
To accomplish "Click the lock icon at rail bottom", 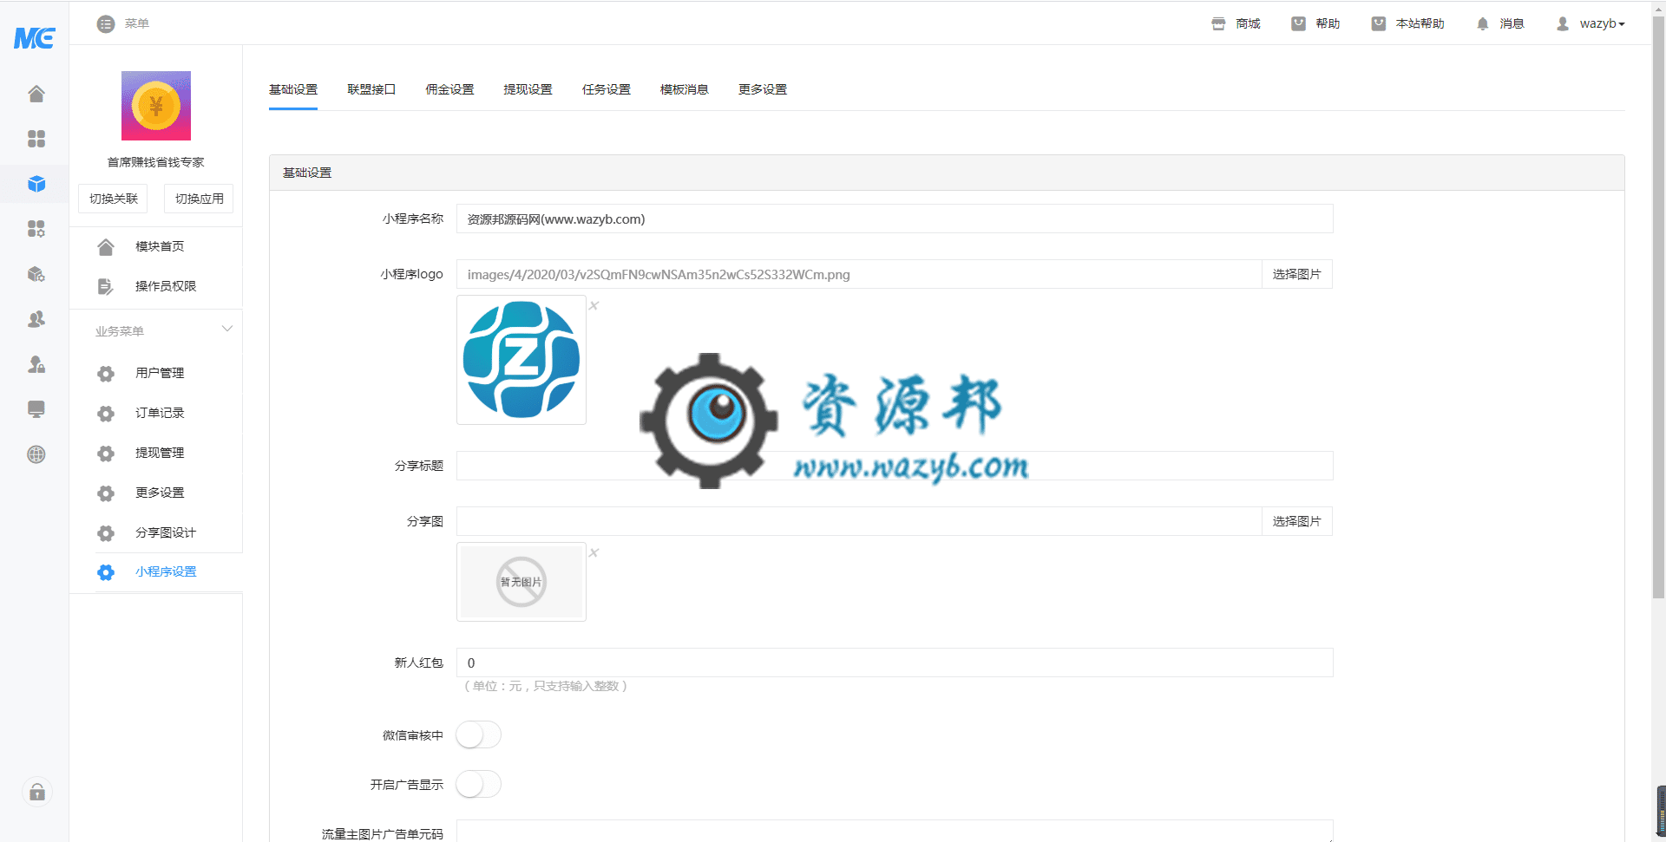I will point(37,793).
